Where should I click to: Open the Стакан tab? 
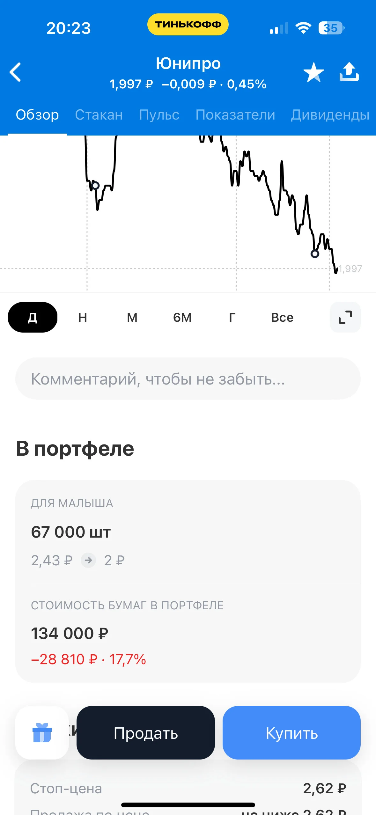(99, 115)
